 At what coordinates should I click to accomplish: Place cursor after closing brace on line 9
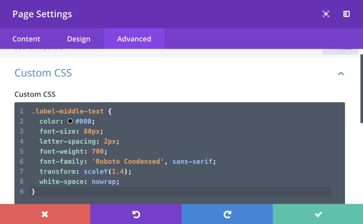(36, 192)
